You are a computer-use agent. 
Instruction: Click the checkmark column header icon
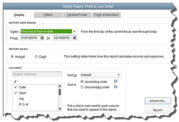pyautogui.click(x=15, y=81)
